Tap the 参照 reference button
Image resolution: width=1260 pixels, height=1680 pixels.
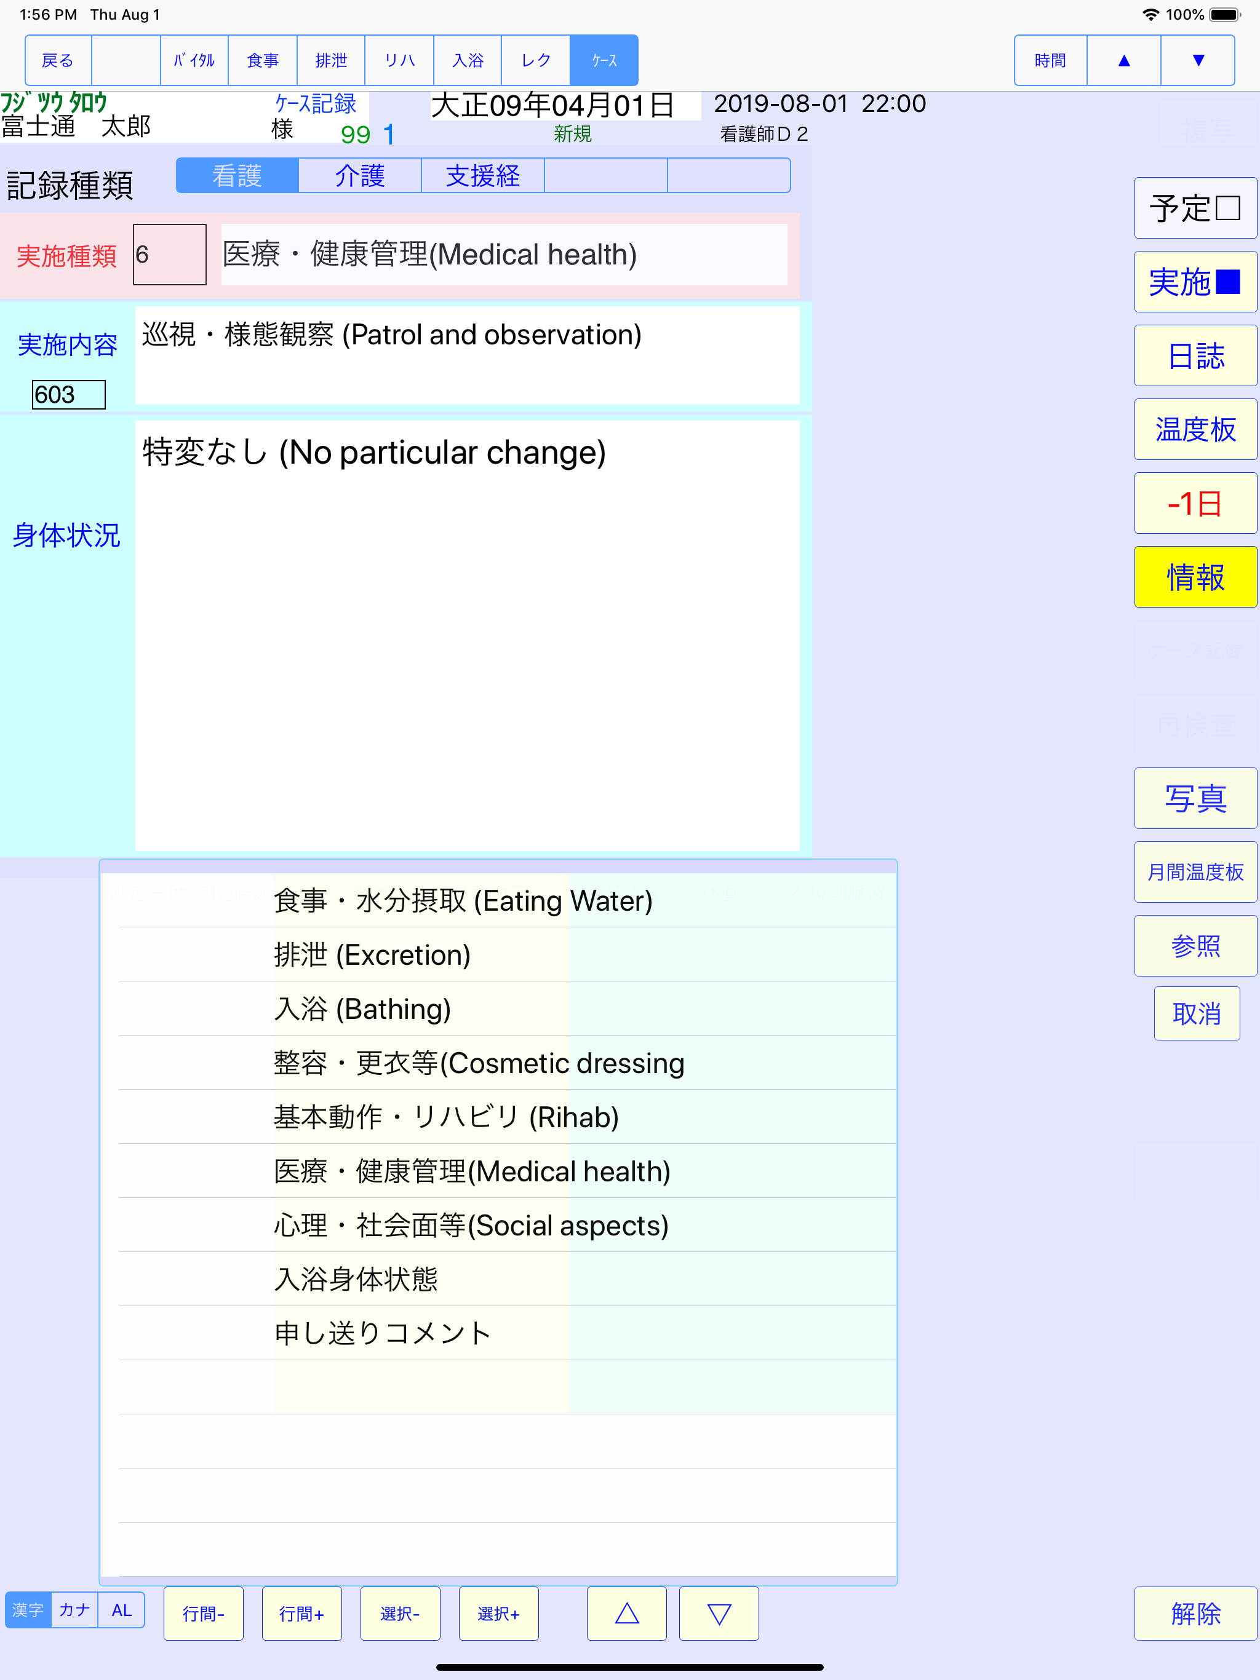tap(1195, 946)
